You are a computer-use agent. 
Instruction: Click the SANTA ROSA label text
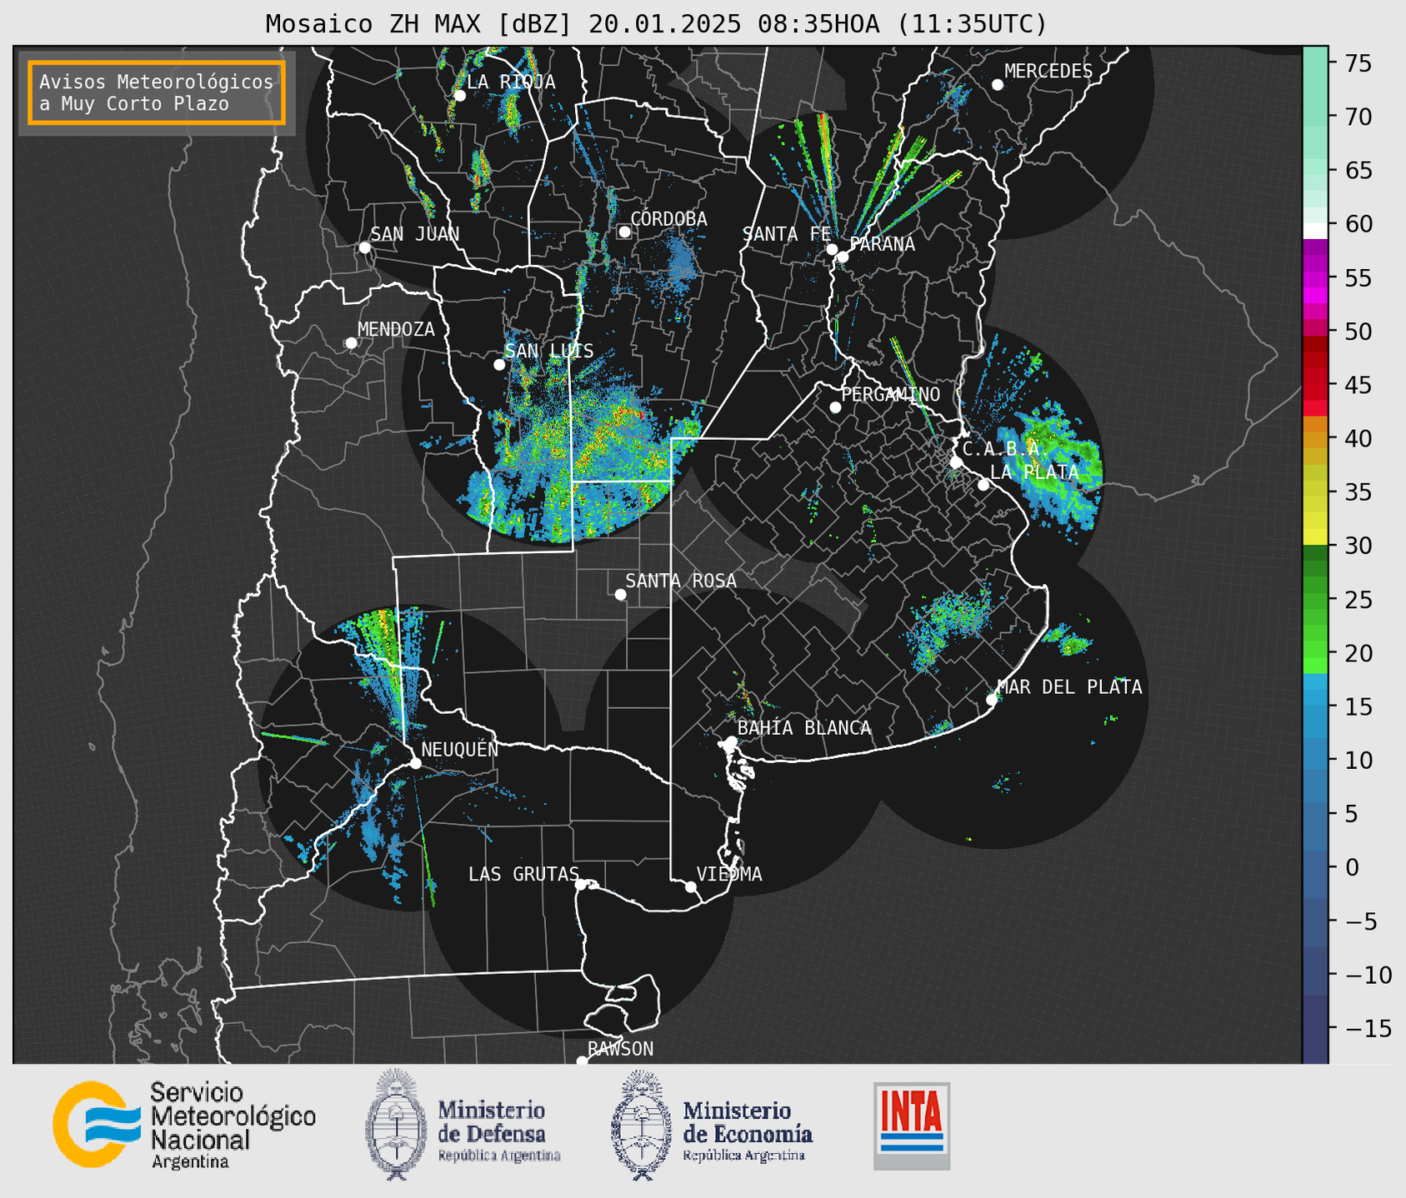click(681, 582)
